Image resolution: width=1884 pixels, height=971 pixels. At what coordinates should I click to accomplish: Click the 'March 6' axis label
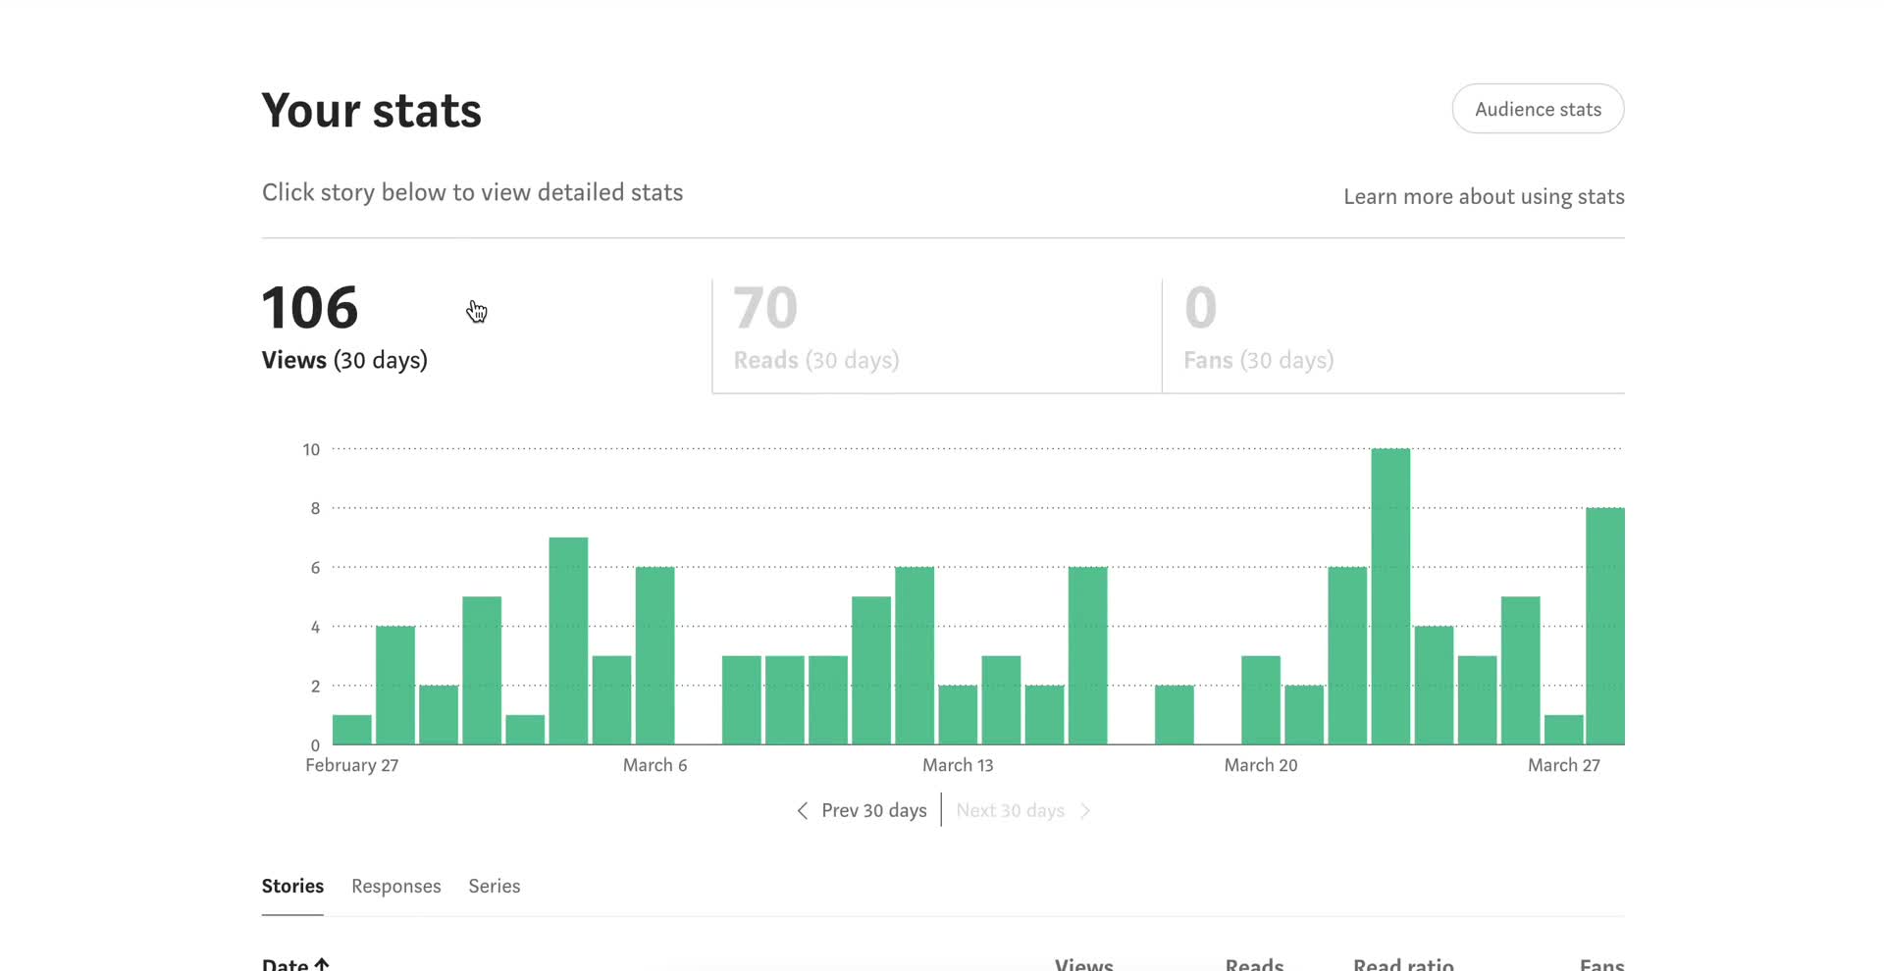(x=654, y=765)
